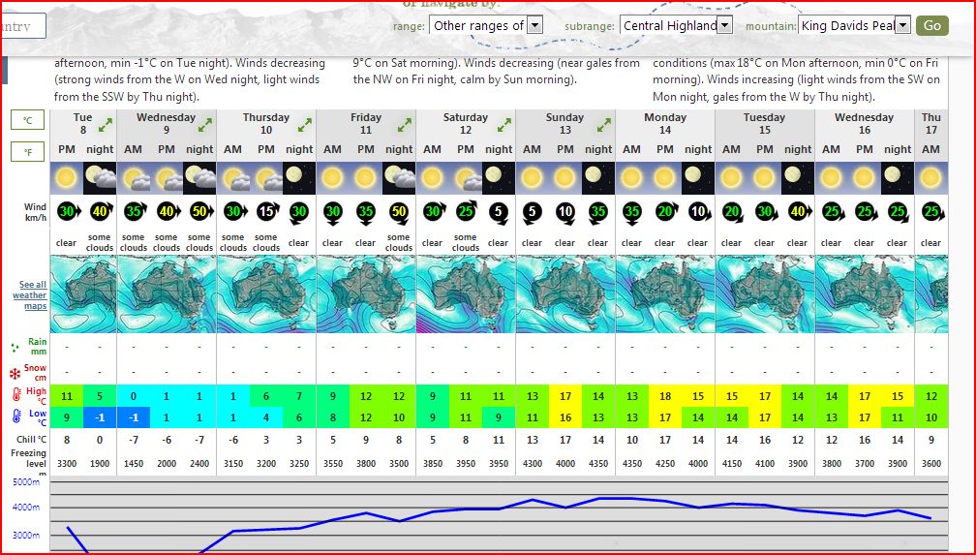Click the red Snow cm snowflake icon

15,374
